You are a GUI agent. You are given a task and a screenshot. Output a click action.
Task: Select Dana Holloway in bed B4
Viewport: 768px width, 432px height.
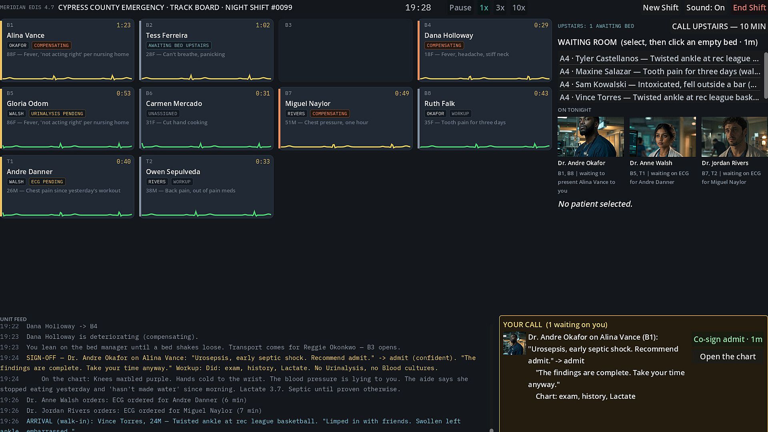click(485, 50)
